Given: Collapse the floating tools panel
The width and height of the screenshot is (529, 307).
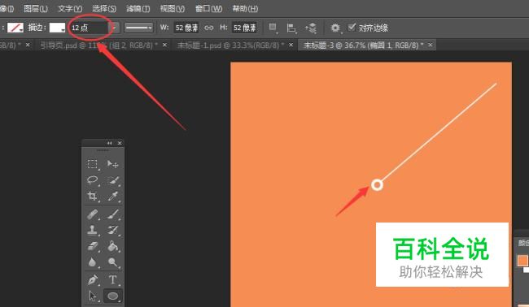Looking at the screenshot, I should pos(110,143).
